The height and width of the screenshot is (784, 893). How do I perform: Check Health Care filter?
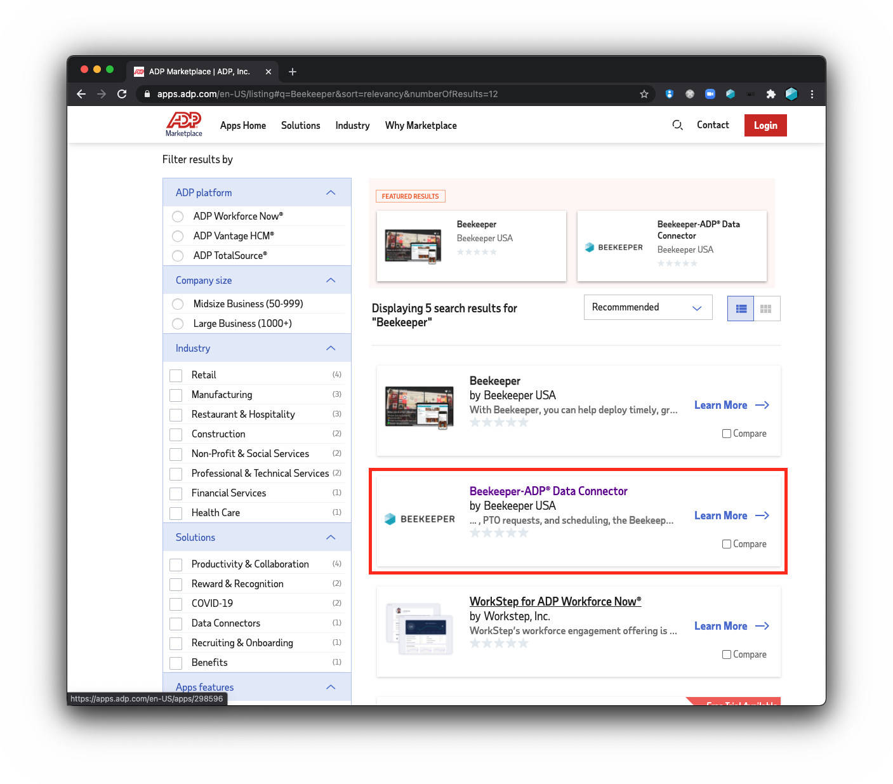176,513
